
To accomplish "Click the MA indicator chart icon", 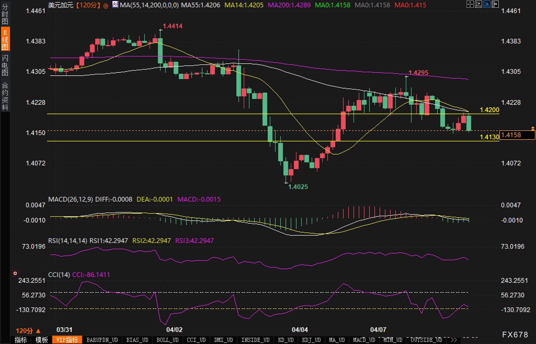I will click(x=115, y=4).
